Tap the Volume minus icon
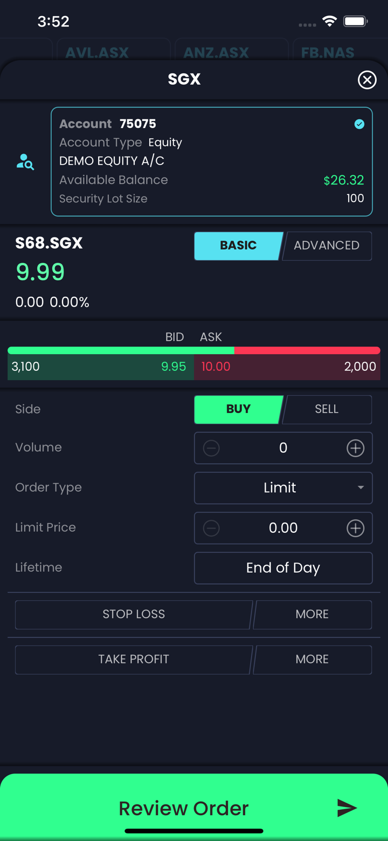388x841 pixels. (211, 448)
